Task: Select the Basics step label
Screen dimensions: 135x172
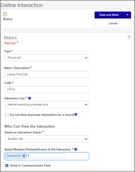Action: [x=8, y=19]
